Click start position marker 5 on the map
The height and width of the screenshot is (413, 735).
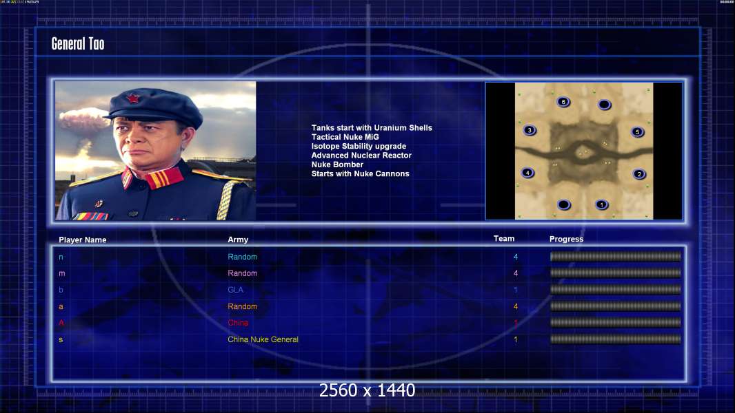(638, 132)
